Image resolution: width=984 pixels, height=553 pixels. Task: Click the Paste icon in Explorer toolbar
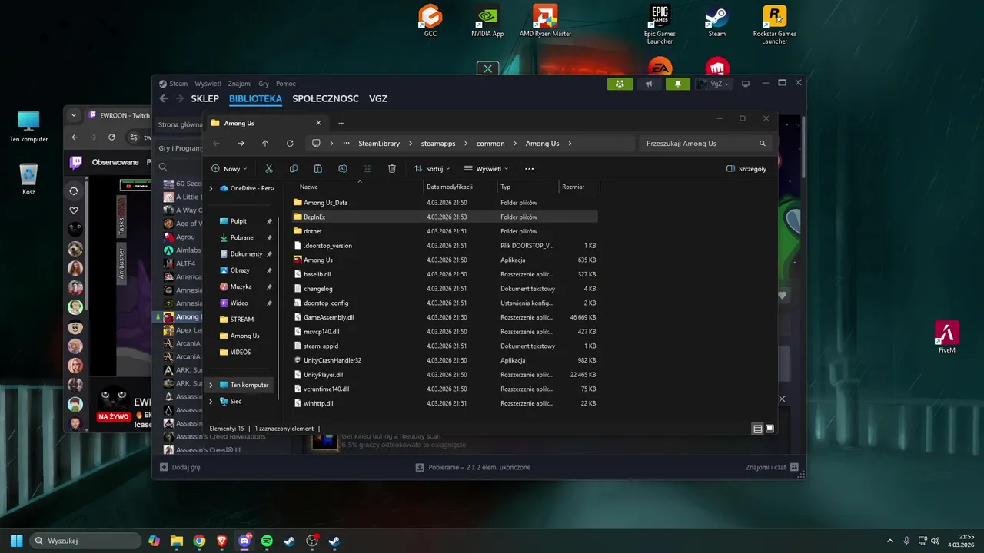[x=317, y=168]
